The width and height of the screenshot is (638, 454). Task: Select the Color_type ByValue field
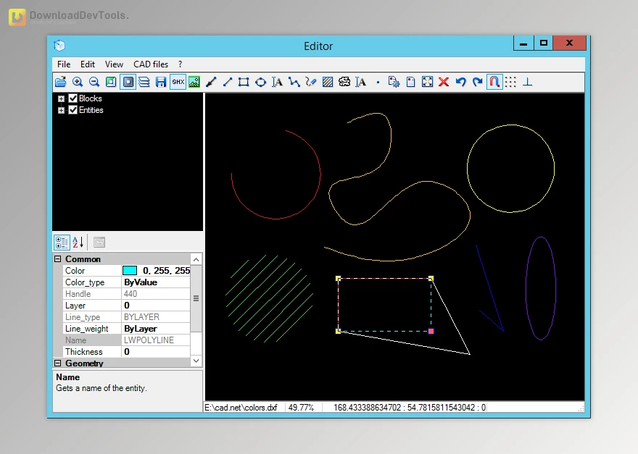click(x=156, y=282)
